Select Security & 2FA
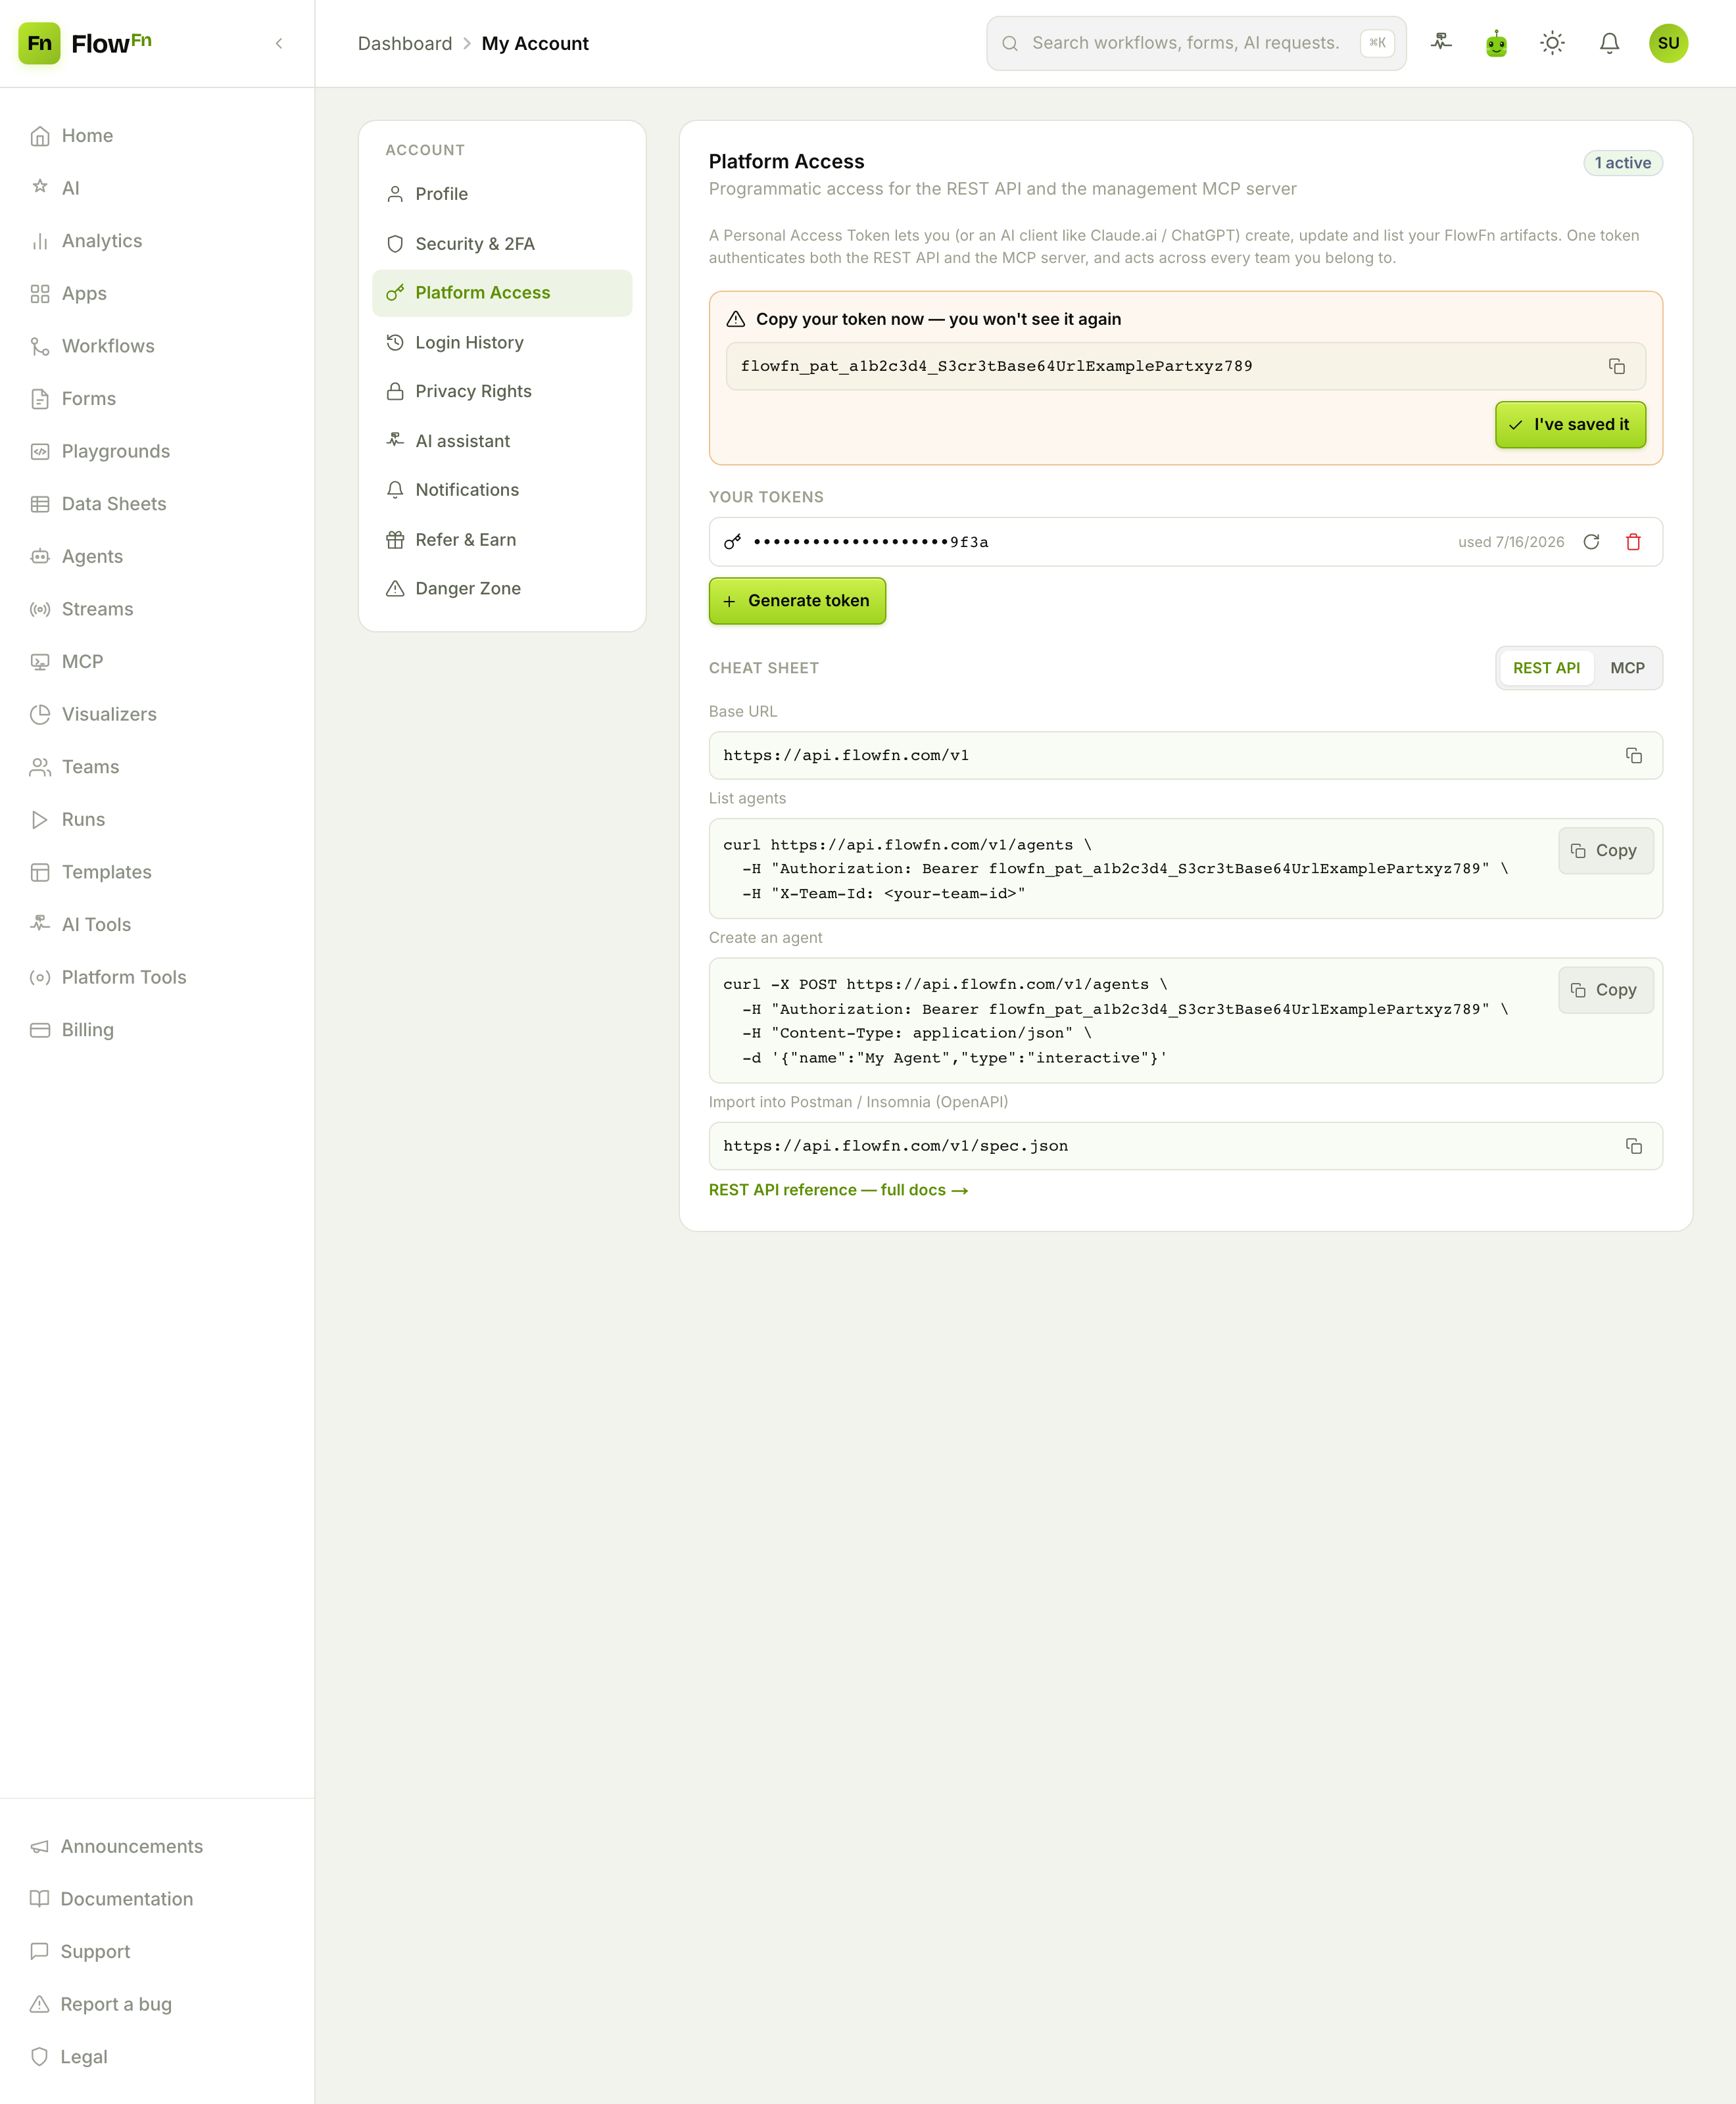Screen dimensions: 1736x2104 (x=502, y=244)
